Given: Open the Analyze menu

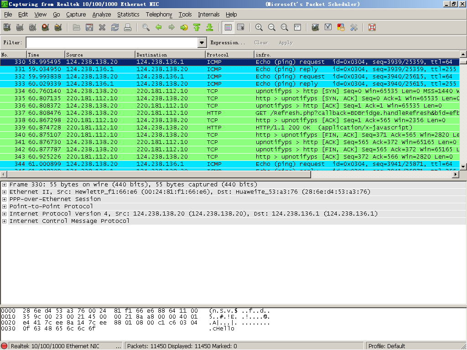Looking at the screenshot, I should pyautogui.click(x=102, y=14).
